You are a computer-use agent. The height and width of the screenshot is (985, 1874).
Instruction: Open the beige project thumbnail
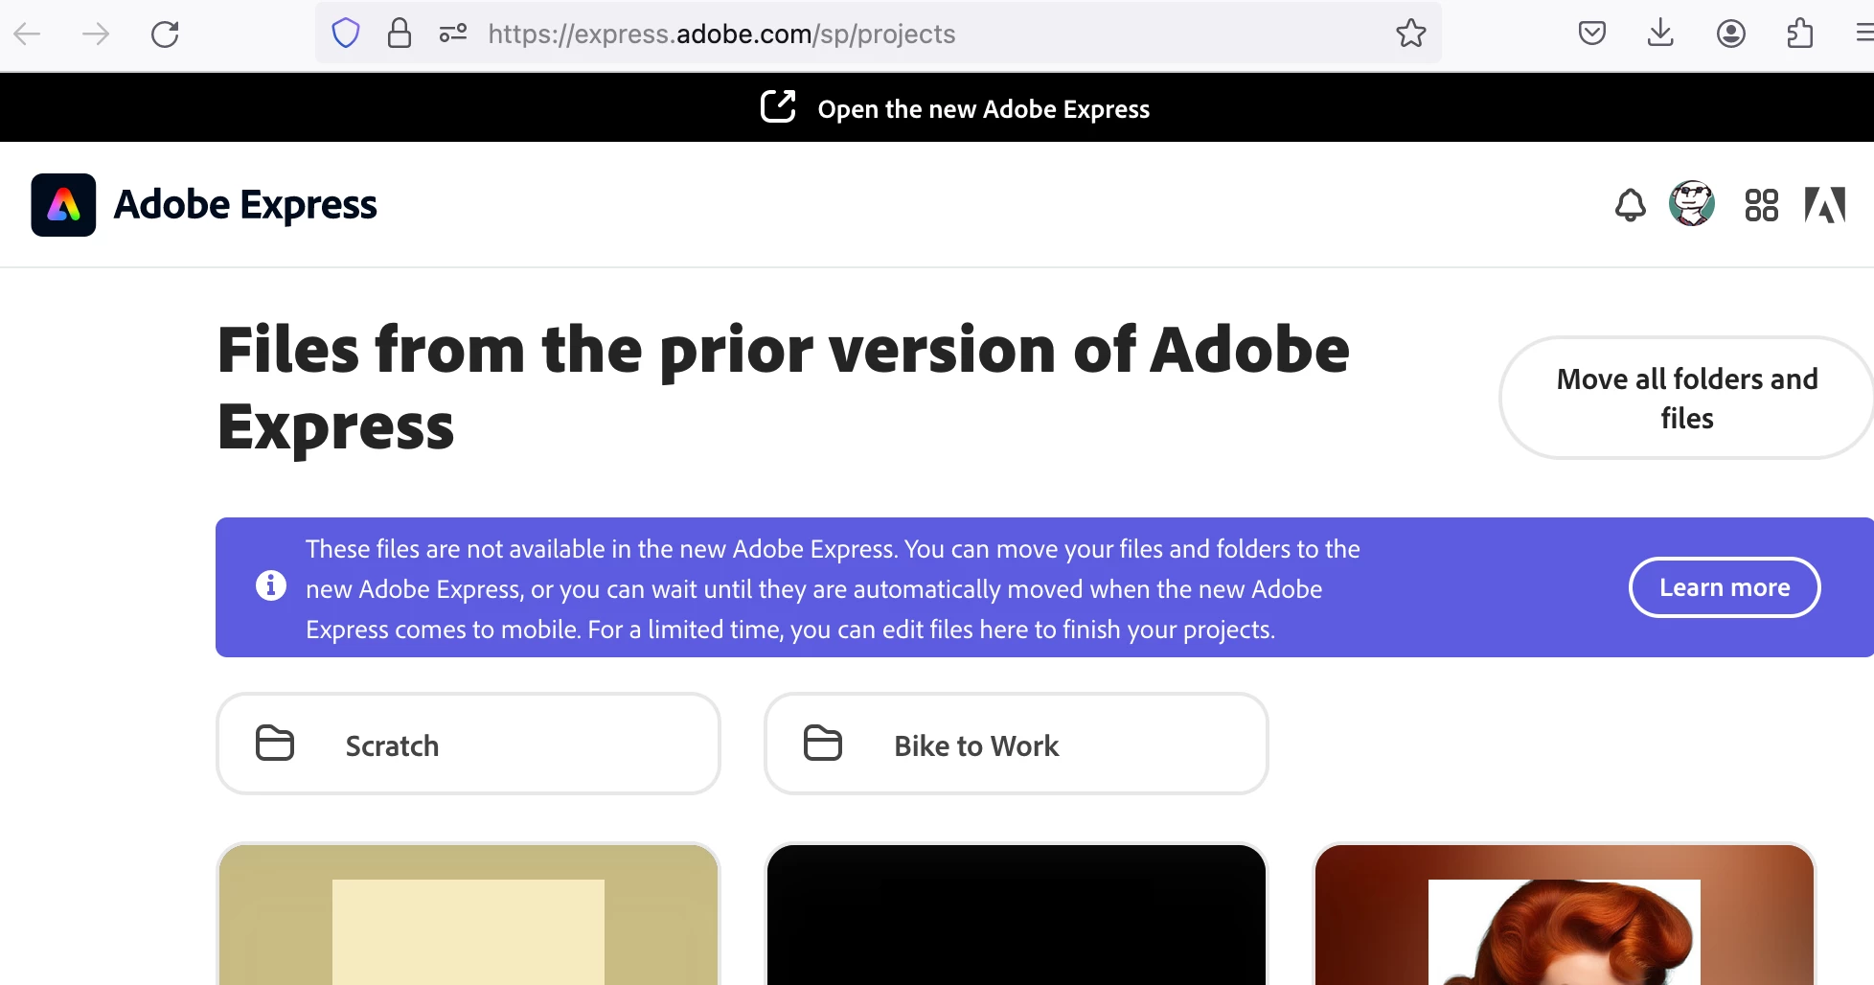pyautogui.click(x=468, y=914)
